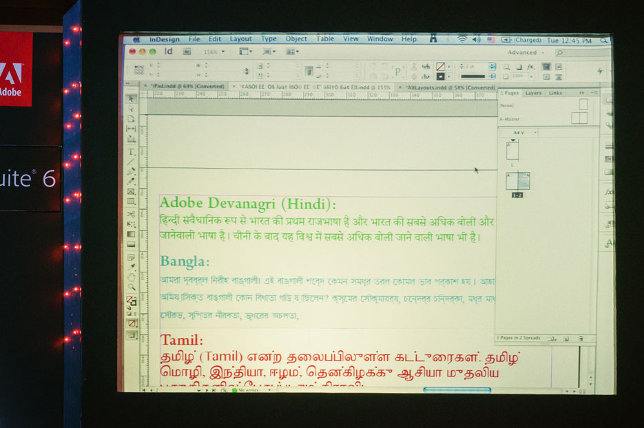Toggle screen mode button at toolbox bottom
This screenshot has height=428, width=644.
pos(132,335)
